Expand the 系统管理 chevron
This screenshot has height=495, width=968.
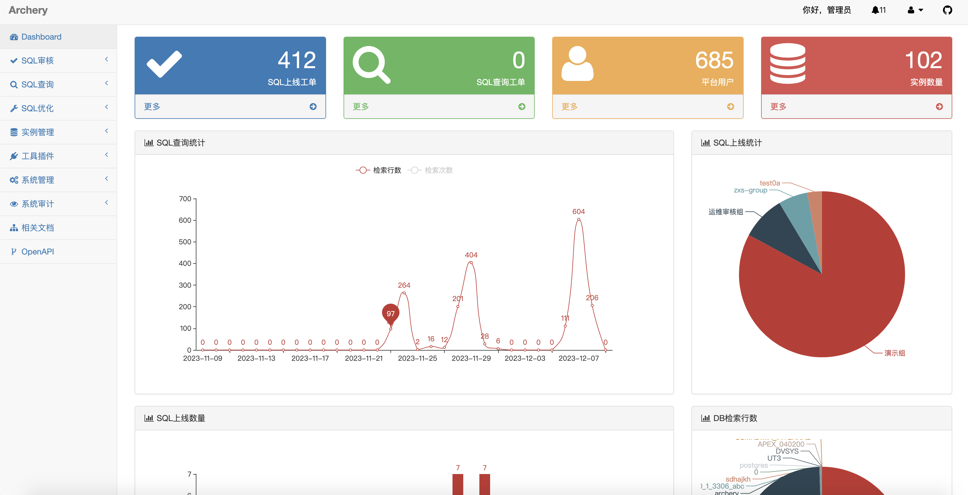[x=107, y=178]
